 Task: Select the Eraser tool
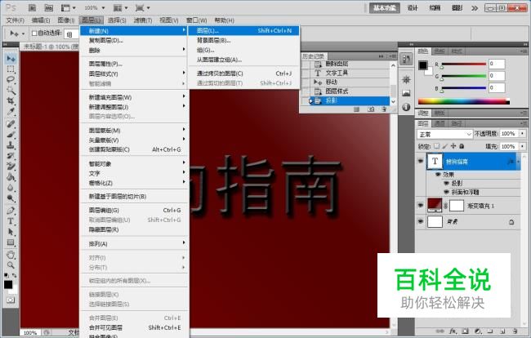point(11,166)
